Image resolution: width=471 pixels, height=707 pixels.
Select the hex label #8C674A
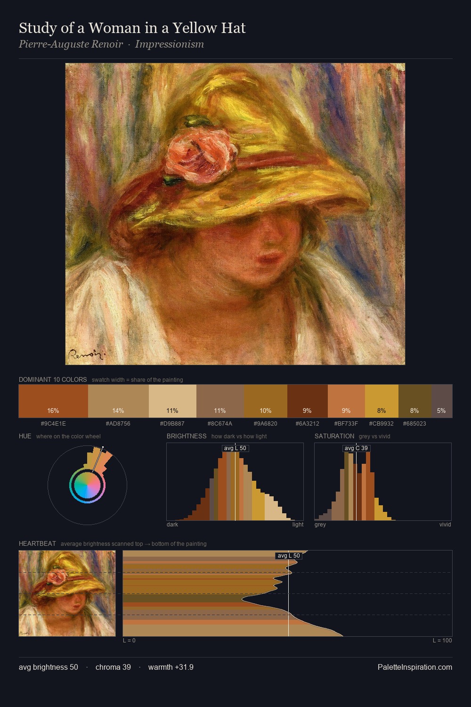tap(220, 424)
